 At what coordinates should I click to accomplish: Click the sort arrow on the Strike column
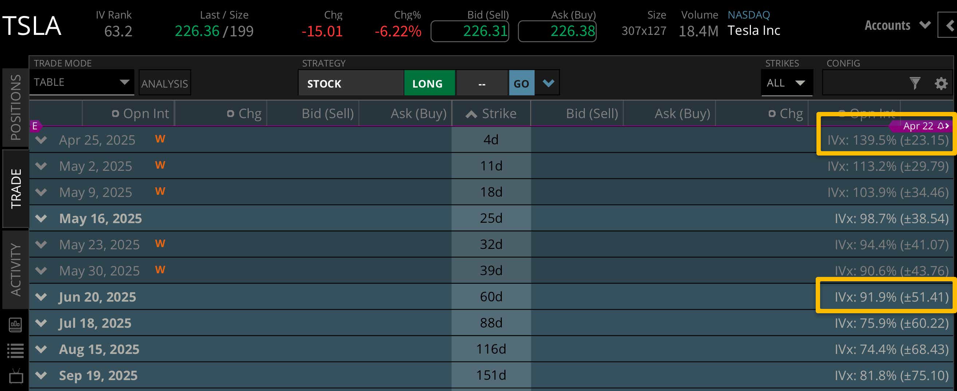click(471, 113)
